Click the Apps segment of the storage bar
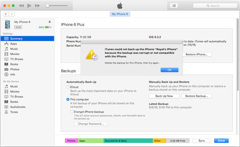The height and width of the screenshot is (147, 240). tap(91, 141)
